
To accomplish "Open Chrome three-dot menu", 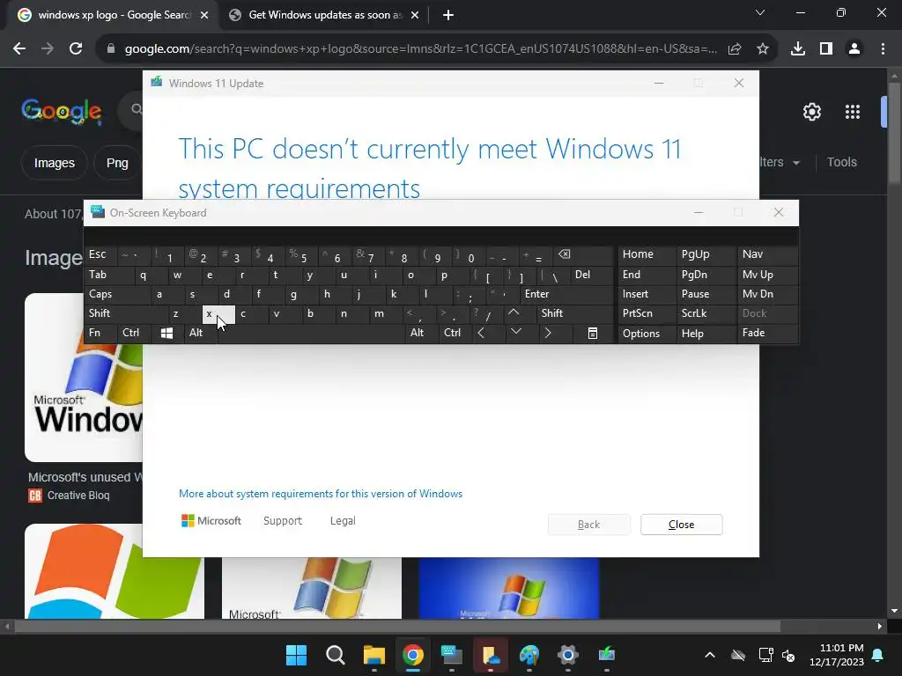I will click(x=883, y=49).
